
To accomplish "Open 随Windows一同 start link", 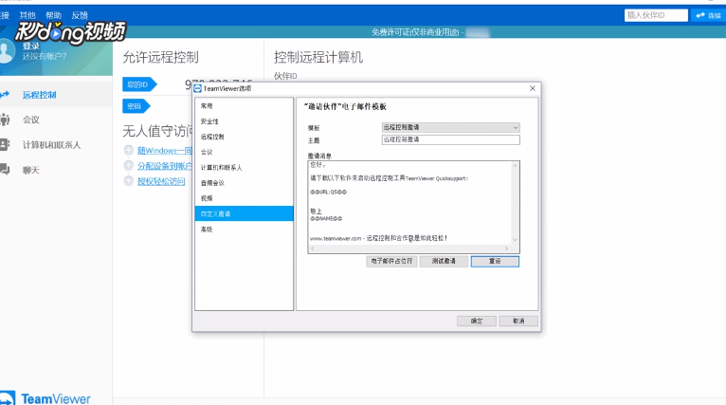I will tap(164, 151).
